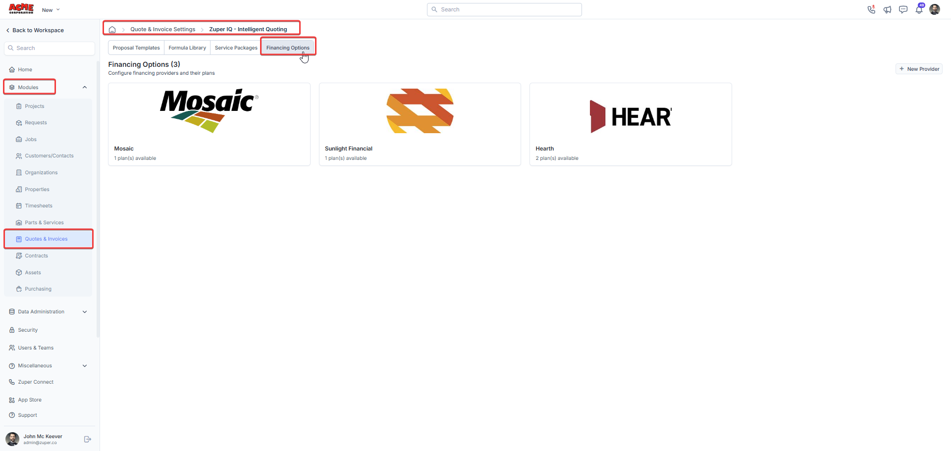Screen dimensions: 951x451
Task: Click the home breadcrumb icon
Action: tap(112, 30)
